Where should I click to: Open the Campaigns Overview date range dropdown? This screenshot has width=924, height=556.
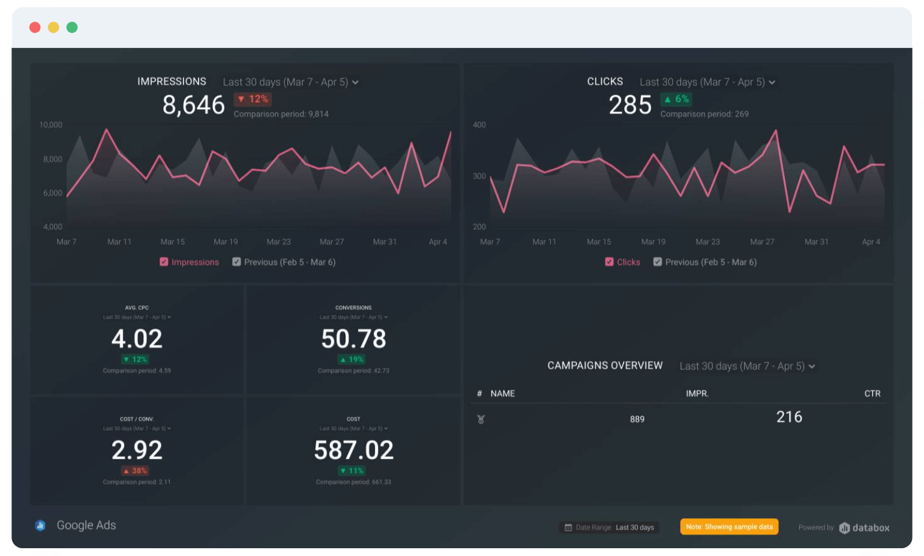click(746, 366)
